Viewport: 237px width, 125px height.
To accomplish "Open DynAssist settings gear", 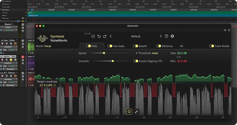I will [172, 36].
